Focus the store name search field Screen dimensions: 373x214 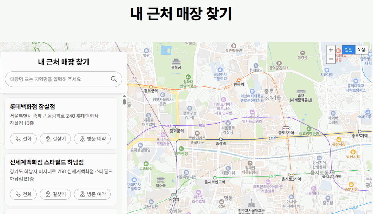[x=63, y=79]
